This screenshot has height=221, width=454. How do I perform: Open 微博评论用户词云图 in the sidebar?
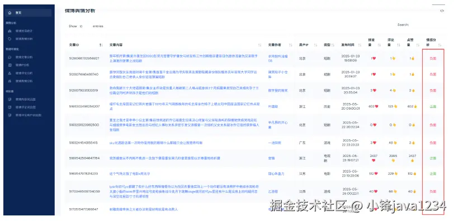(29, 115)
